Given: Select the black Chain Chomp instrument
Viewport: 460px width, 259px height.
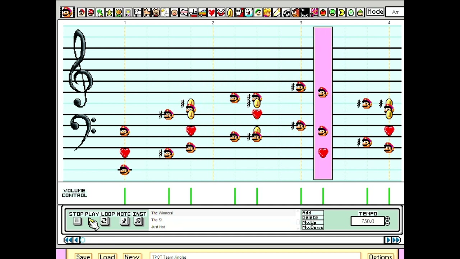Looking at the screenshot, I should pyautogui.click(x=304, y=13).
